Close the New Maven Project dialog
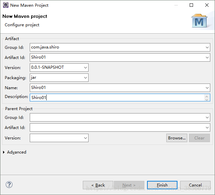 click(x=207, y=5)
